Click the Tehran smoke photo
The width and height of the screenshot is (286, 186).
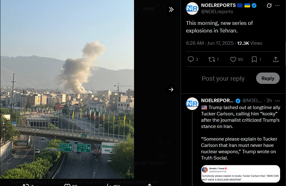(x=67, y=89)
